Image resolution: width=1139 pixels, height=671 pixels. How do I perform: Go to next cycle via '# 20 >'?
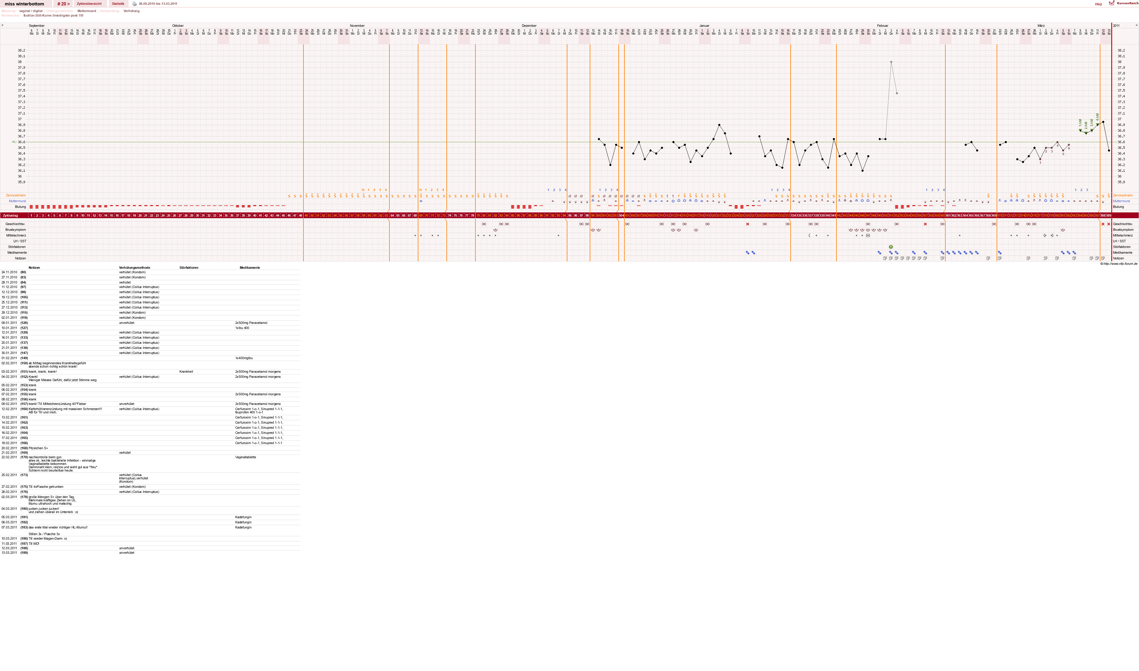63,4
